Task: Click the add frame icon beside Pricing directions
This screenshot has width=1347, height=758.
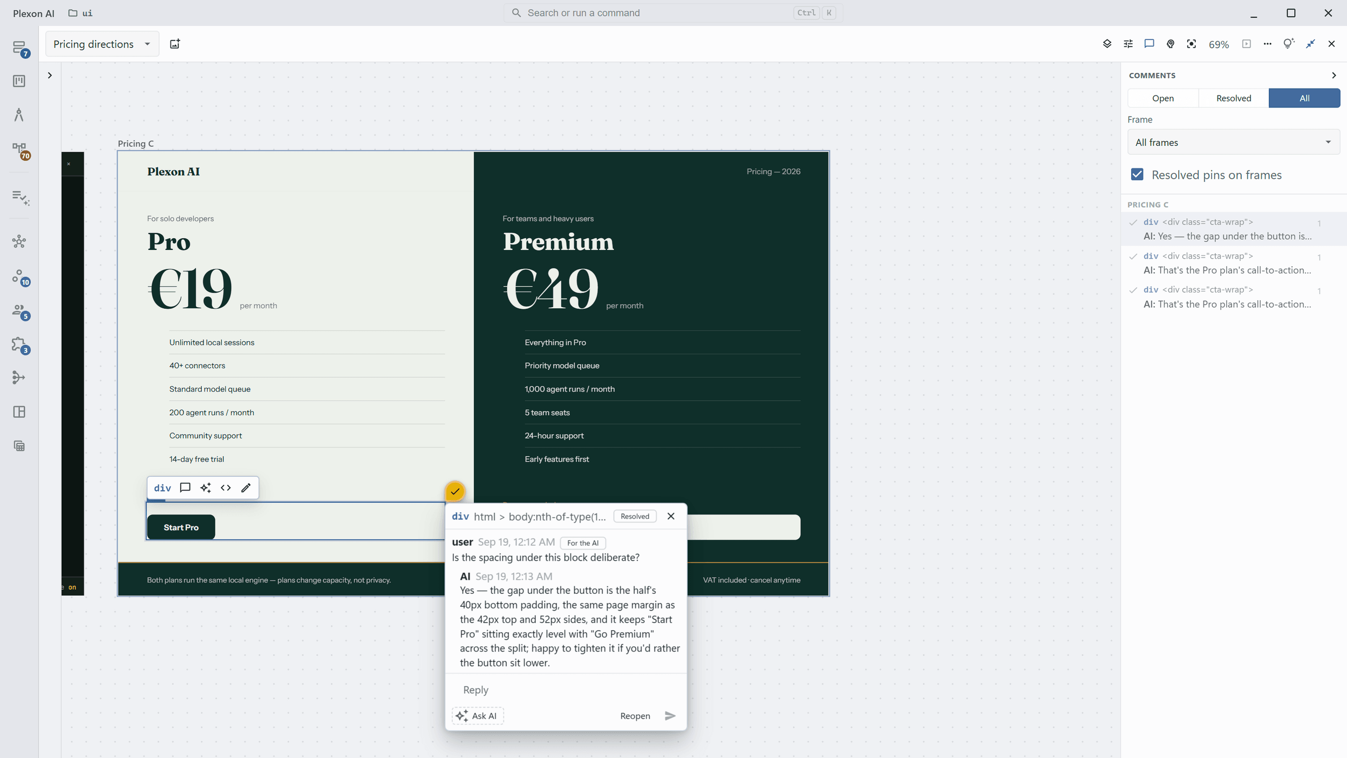Action: point(175,44)
